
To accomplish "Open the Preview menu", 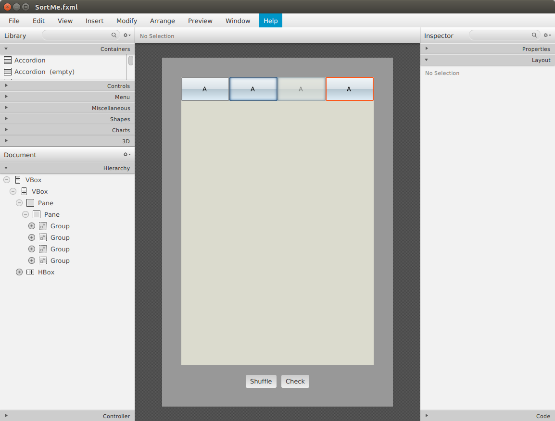I will click(200, 21).
